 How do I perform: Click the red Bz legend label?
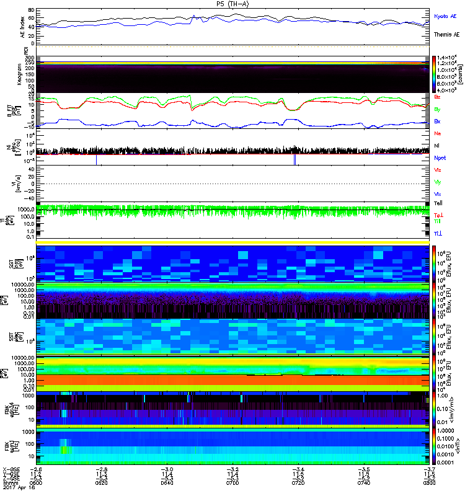[x=437, y=97]
